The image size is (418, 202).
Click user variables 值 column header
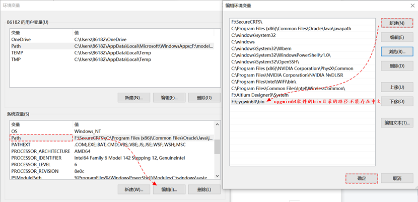point(144,33)
